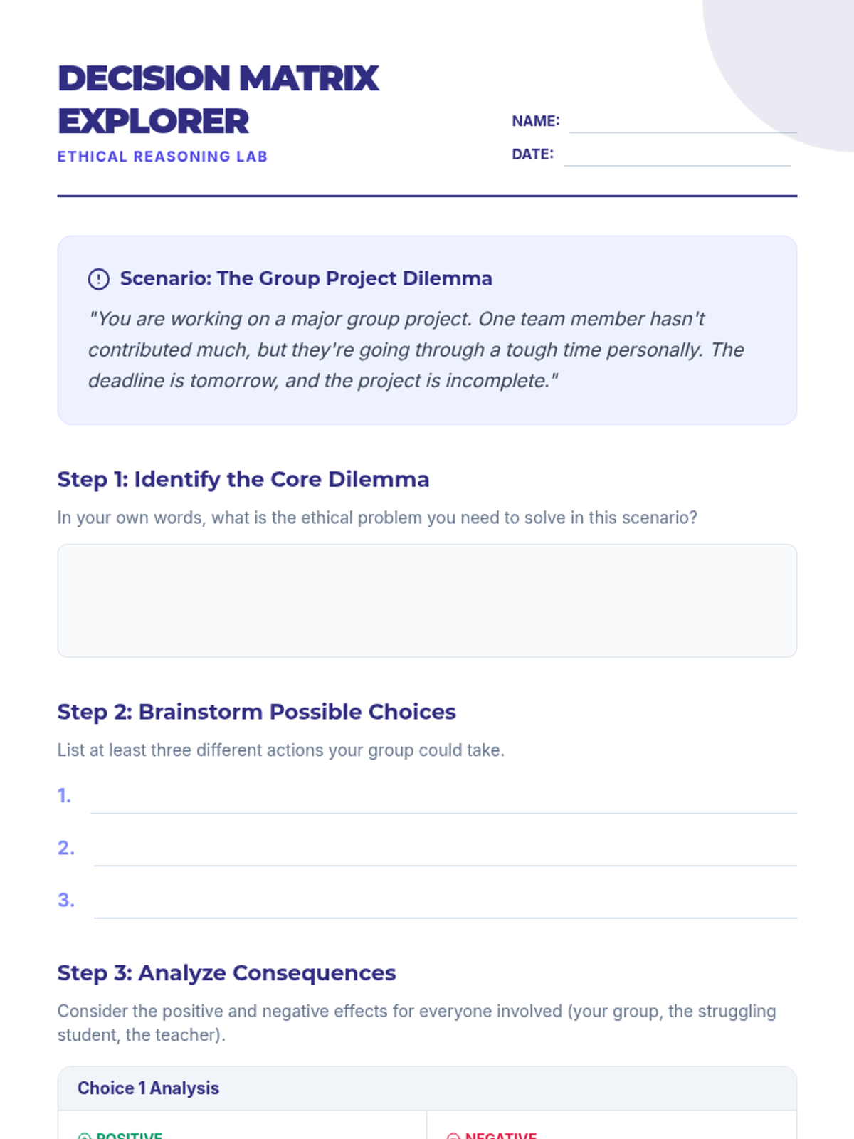The width and height of the screenshot is (854, 1139).
Task: Click the Step 3 Analyze Consequences heading
Action: click(x=226, y=973)
